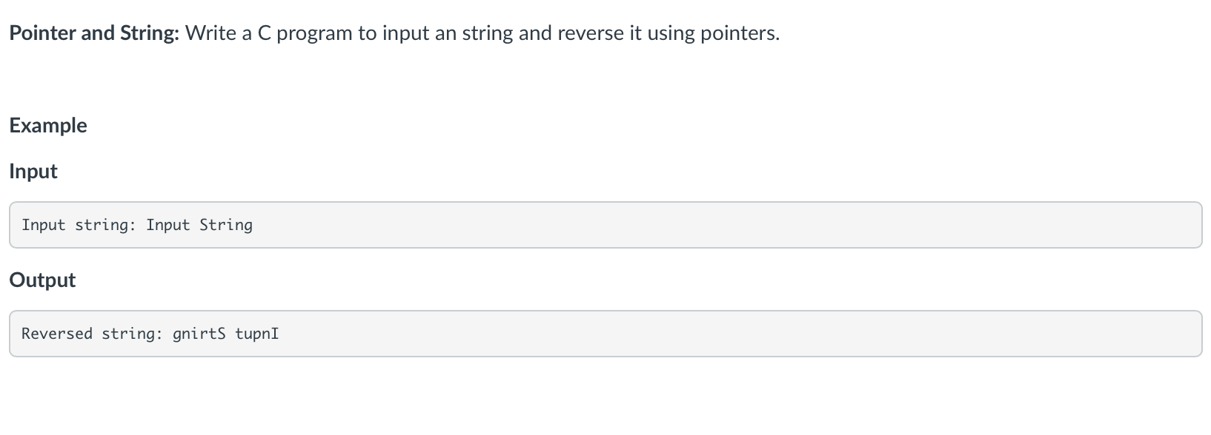Click the word "string" after "input an"
This screenshot has width=1211, height=435.
[488, 34]
